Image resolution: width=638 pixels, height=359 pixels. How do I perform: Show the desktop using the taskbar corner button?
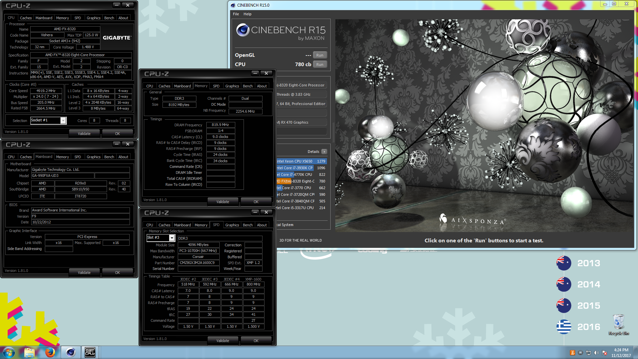[x=635, y=352]
